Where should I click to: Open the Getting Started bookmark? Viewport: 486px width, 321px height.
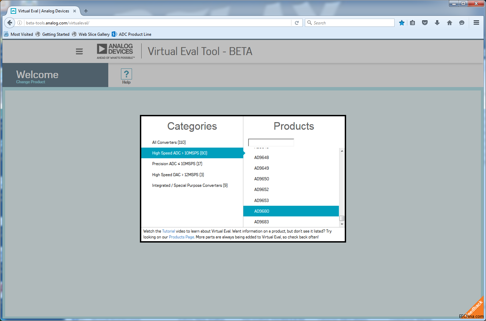coord(53,34)
